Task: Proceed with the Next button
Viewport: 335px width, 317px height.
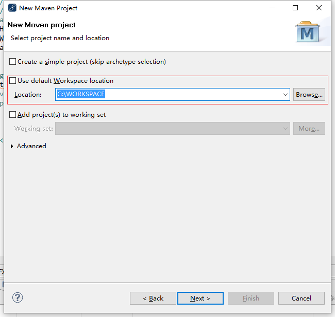Action: (x=200, y=298)
